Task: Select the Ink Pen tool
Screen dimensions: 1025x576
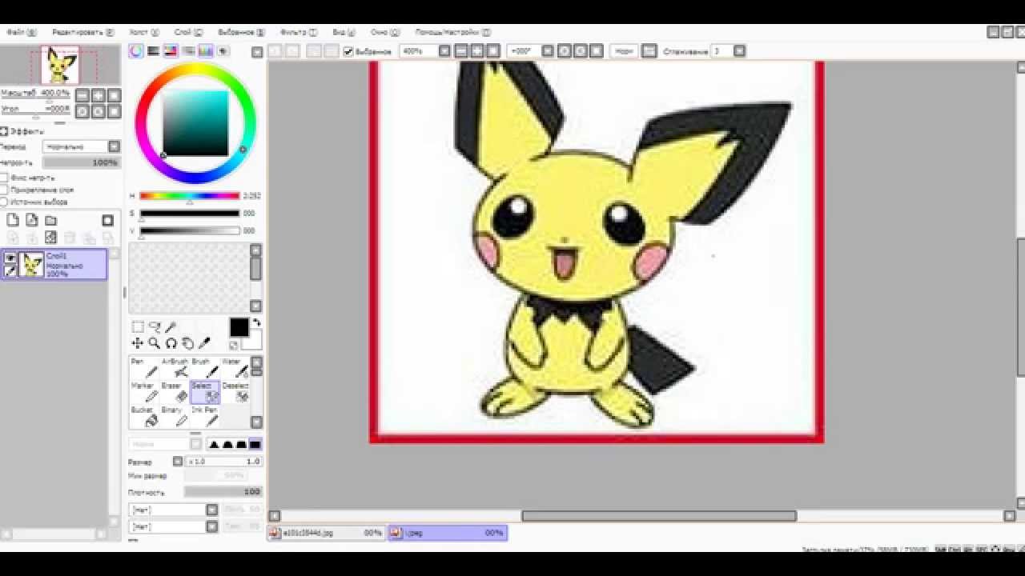Action: tap(205, 416)
